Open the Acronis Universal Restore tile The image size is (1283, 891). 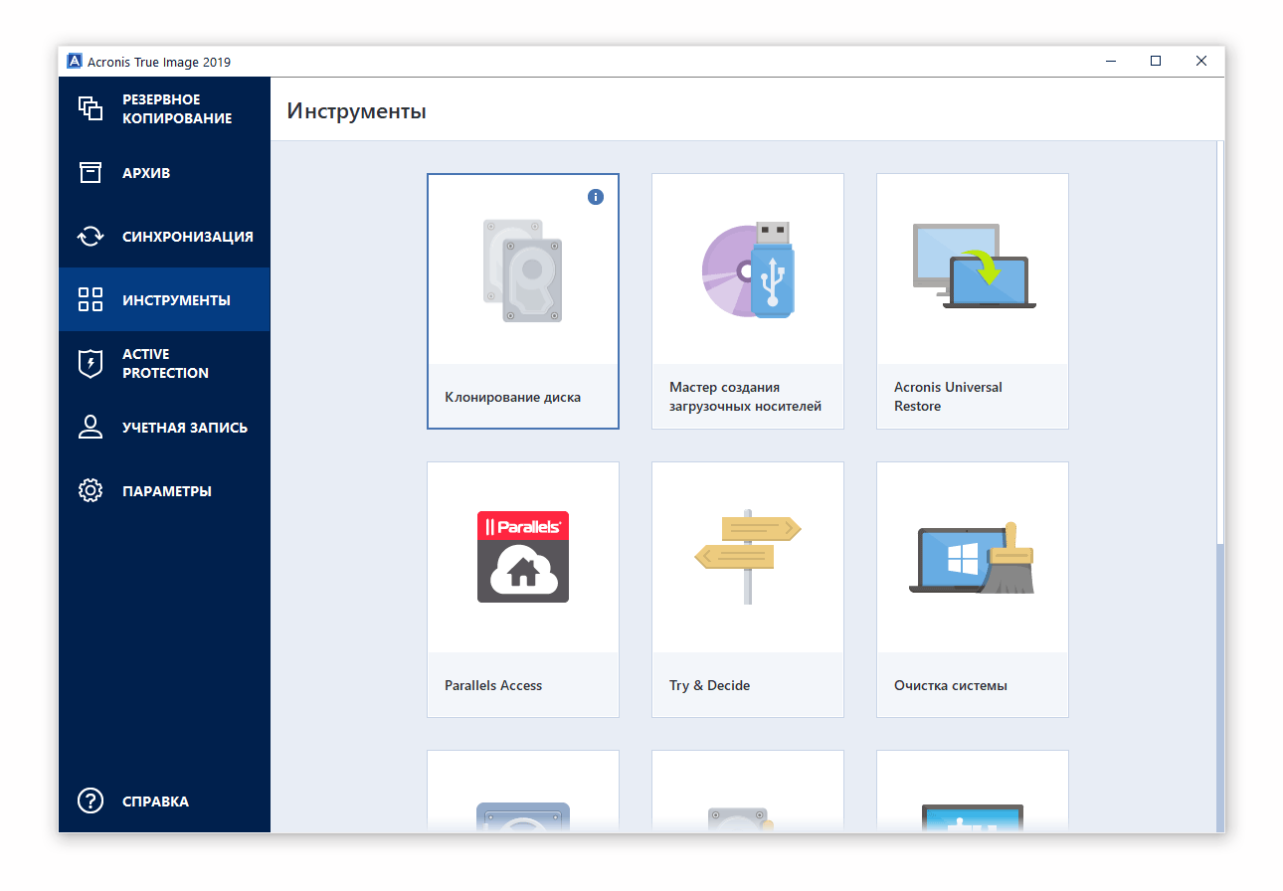point(973,301)
